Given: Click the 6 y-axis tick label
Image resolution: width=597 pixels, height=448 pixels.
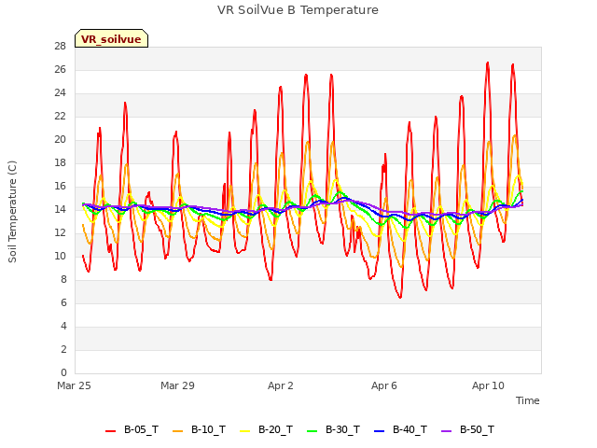Looking at the screenshot, I should pyautogui.click(x=63, y=302).
